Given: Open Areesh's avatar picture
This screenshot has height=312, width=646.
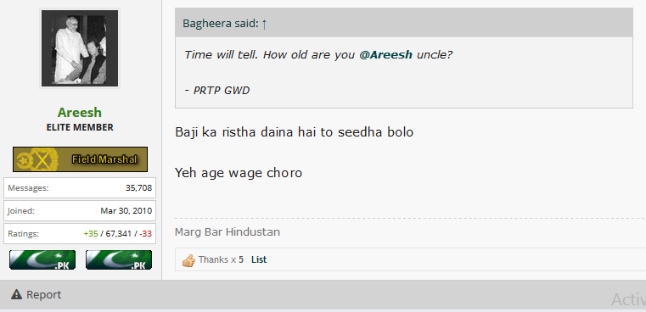Looking at the screenshot, I should (80, 48).
